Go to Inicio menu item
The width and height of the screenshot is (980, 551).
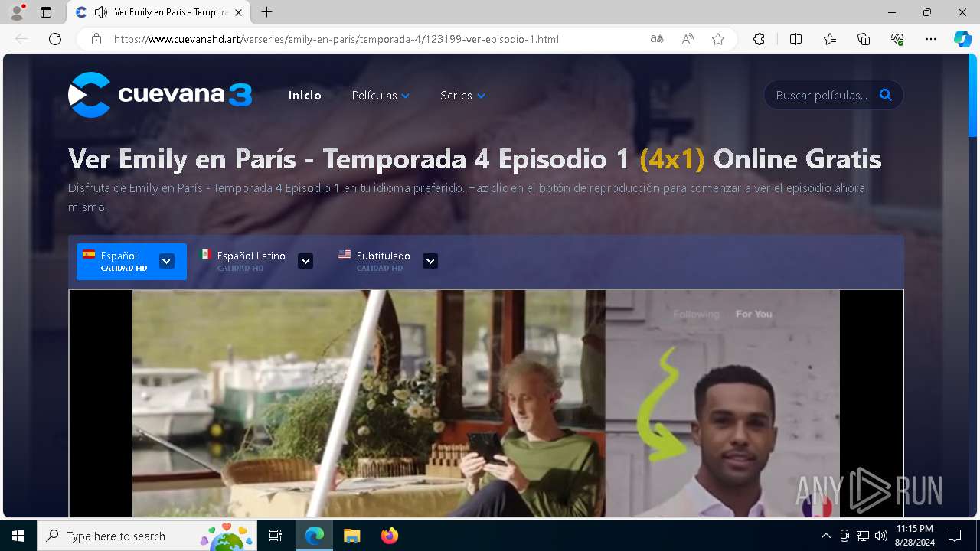point(305,96)
